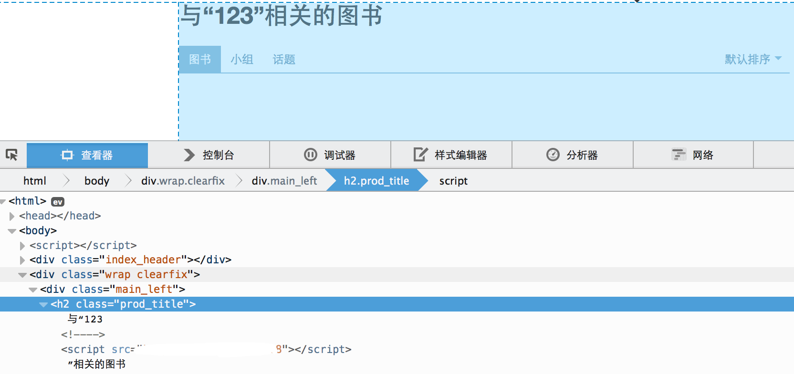794x374 pixels.
Task: Select the h2 class prod_title row
Action: tap(397, 304)
